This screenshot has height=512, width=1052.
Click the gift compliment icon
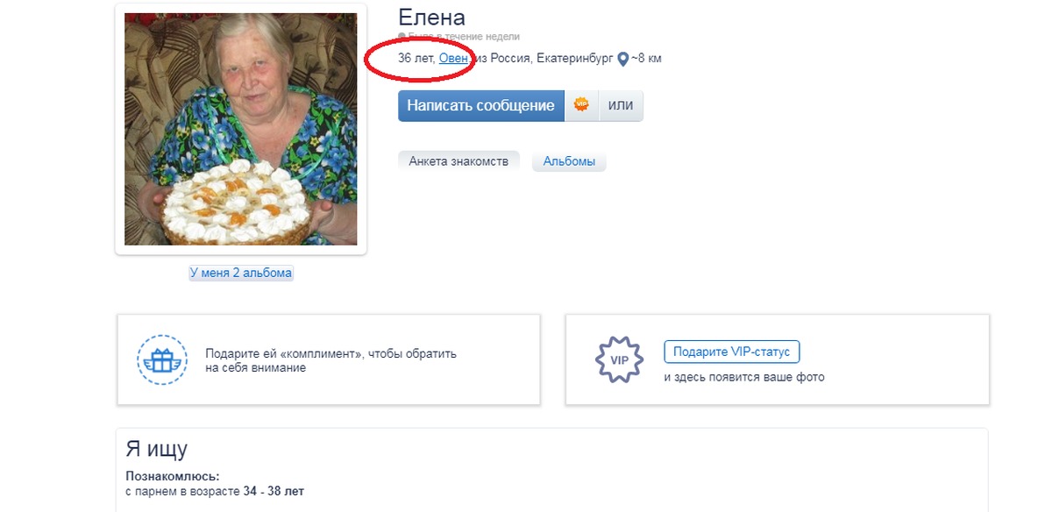162,360
